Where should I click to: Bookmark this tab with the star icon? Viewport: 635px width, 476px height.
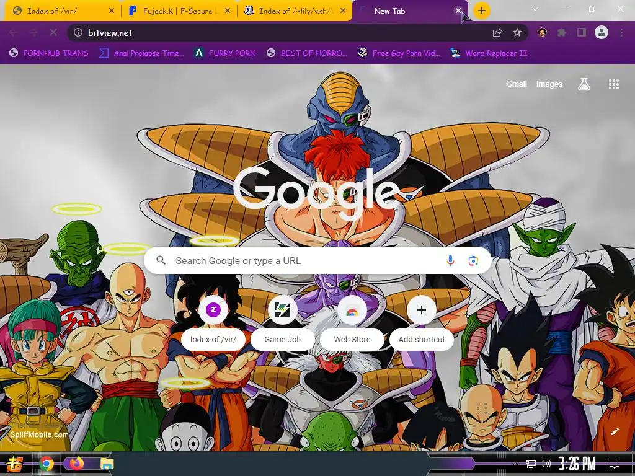coord(517,33)
